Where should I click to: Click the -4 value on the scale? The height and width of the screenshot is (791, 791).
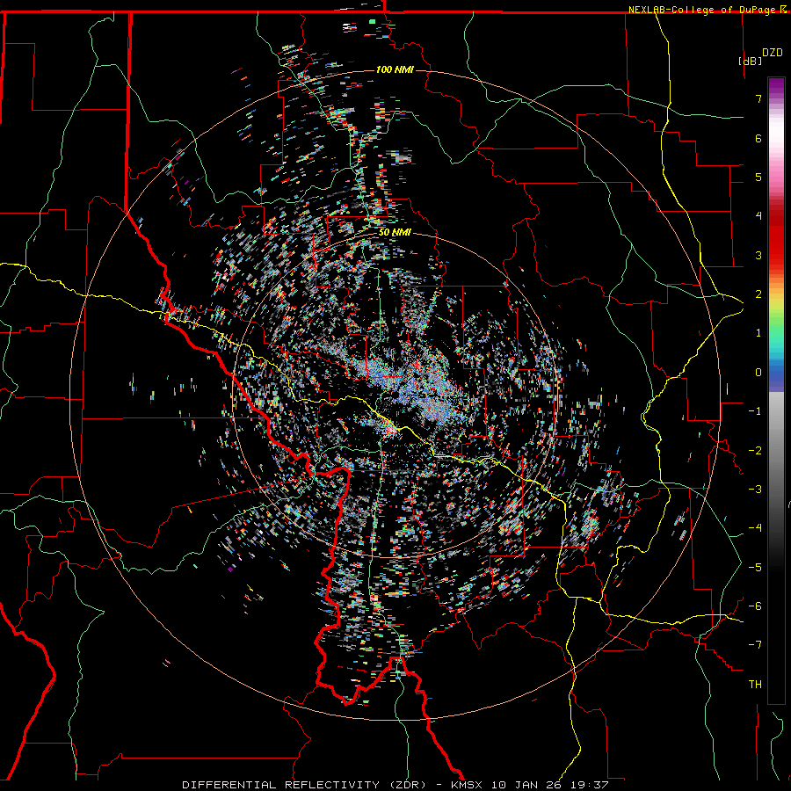pyautogui.click(x=755, y=528)
